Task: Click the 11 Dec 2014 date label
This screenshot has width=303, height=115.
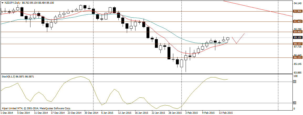Action: pos(41,113)
